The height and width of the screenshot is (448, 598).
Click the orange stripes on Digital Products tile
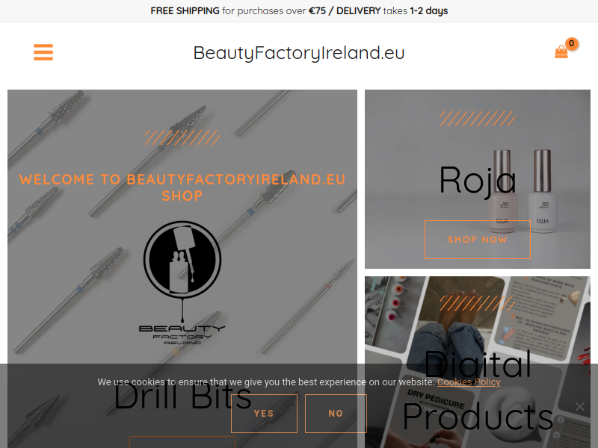tap(478, 303)
